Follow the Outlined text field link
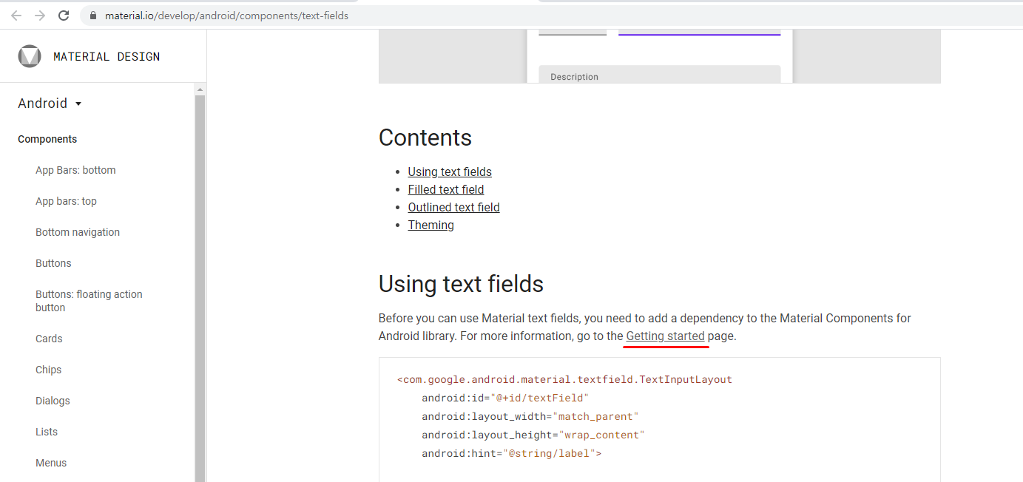Image resolution: width=1023 pixels, height=482 pixels. [454, 207]
